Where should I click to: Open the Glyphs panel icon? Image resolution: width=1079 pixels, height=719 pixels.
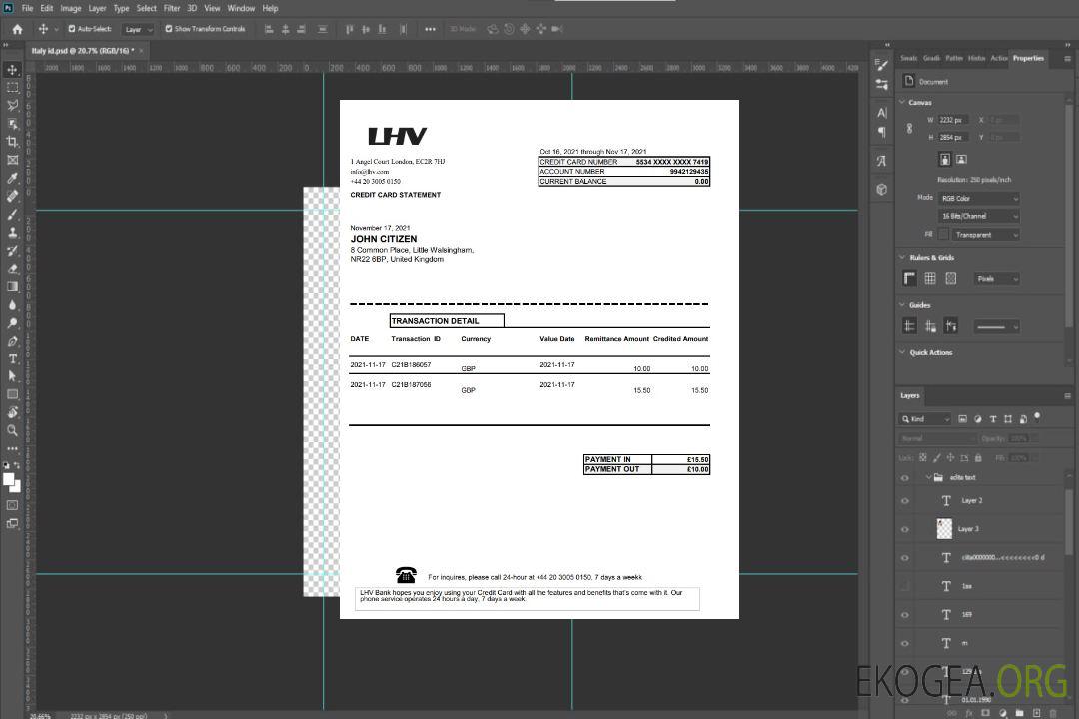tap(882, 161)
